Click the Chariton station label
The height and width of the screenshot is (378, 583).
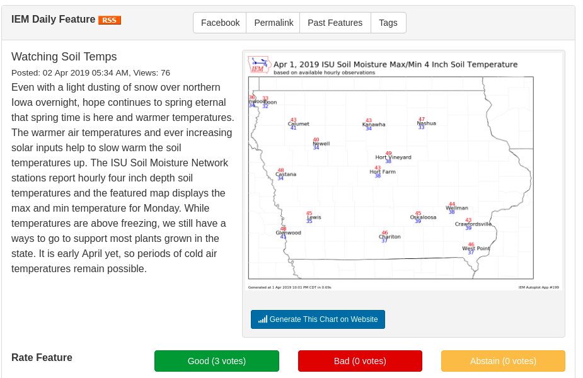390,236
